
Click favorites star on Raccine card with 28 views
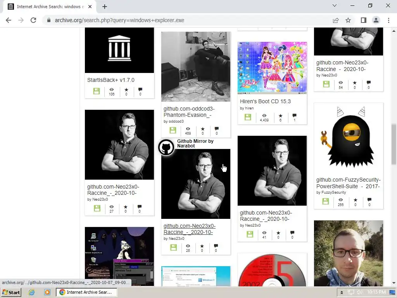point(202,246)
